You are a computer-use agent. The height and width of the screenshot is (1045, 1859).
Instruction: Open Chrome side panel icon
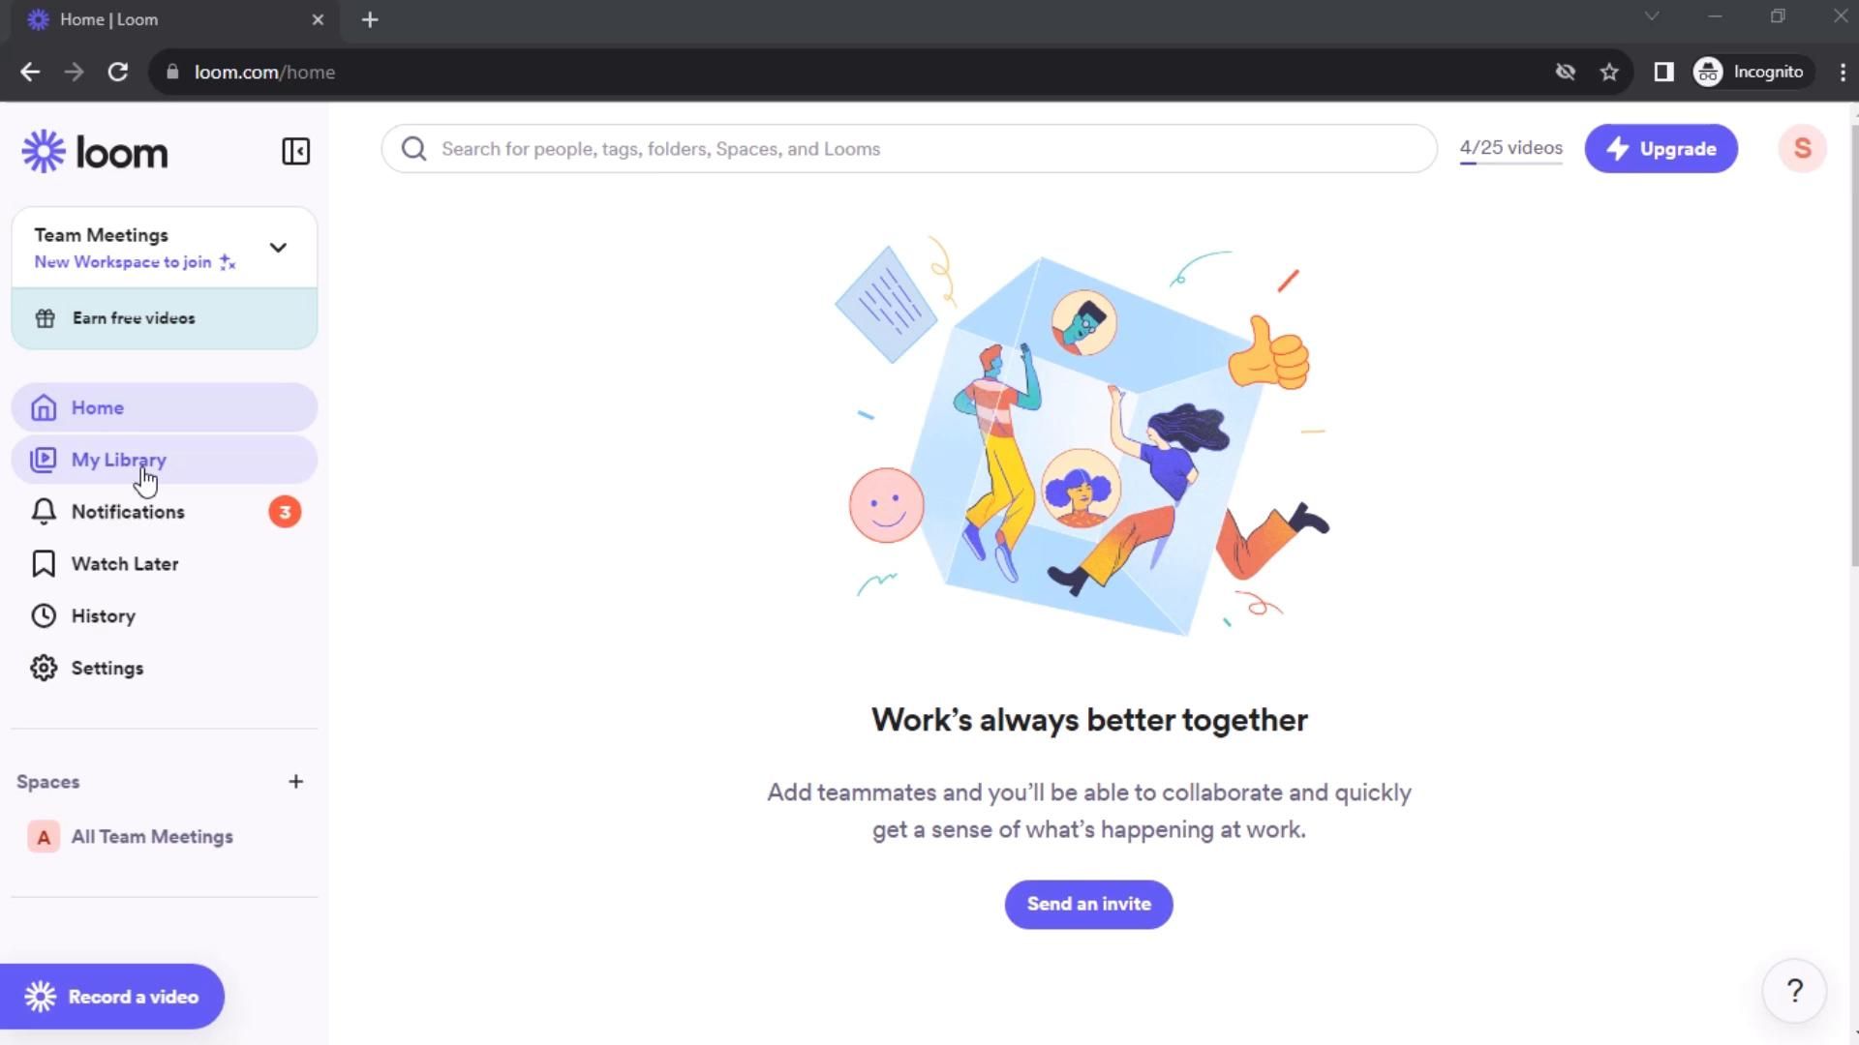click(1663, 72)
